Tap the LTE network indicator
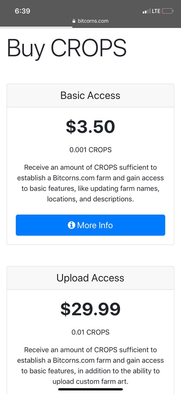 tap(156, 11)
